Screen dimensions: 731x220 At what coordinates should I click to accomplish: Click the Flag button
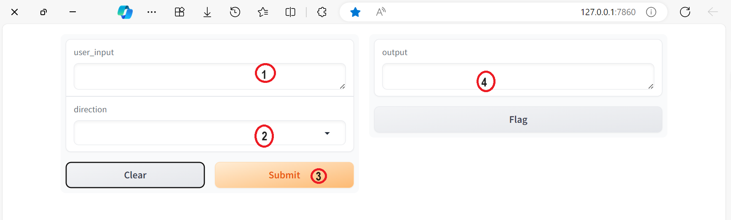pos(518,119)
